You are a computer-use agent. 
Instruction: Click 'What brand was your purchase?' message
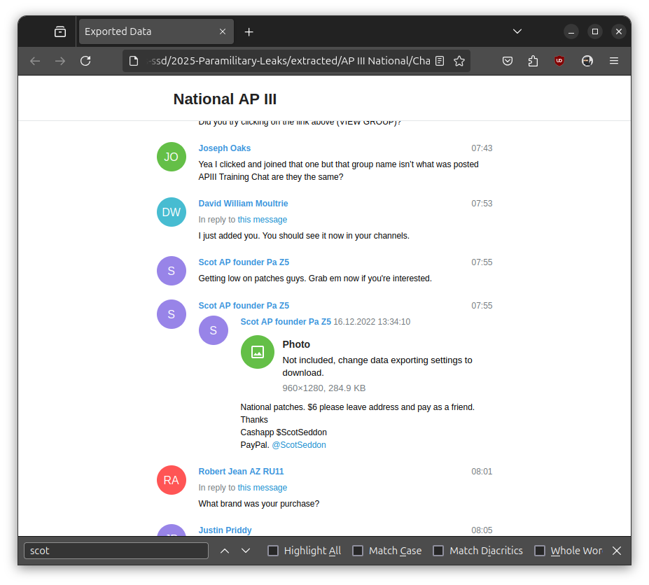coord(258,504)
